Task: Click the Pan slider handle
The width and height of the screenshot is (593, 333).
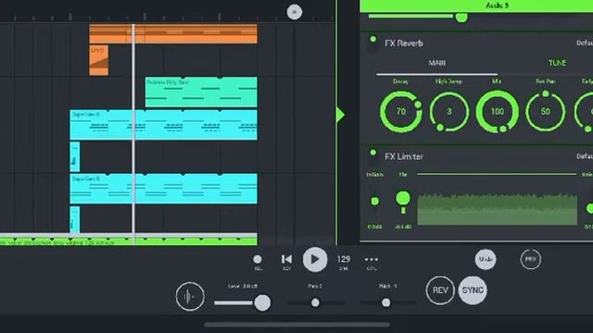Action: tap(315, 302)
